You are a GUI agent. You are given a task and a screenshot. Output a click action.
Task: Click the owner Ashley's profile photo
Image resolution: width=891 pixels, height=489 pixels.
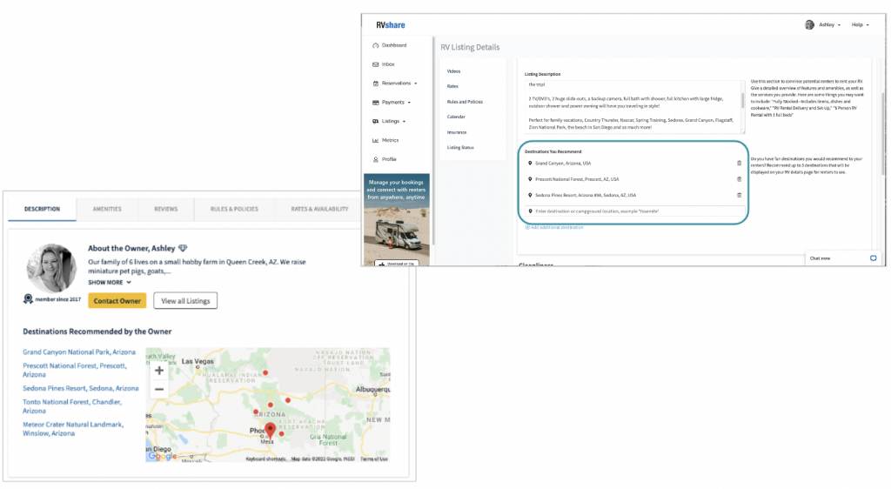click(51, 268)
